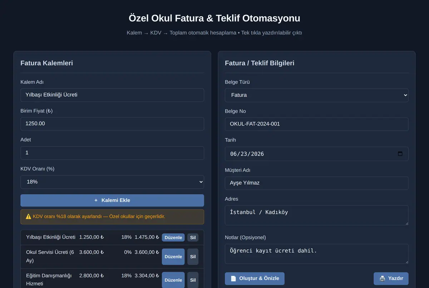Delete the Yılbaşı Etkinliği Ücreti row with Sil
The width and height of the screenshot is (429, 288).
point(193,238)
